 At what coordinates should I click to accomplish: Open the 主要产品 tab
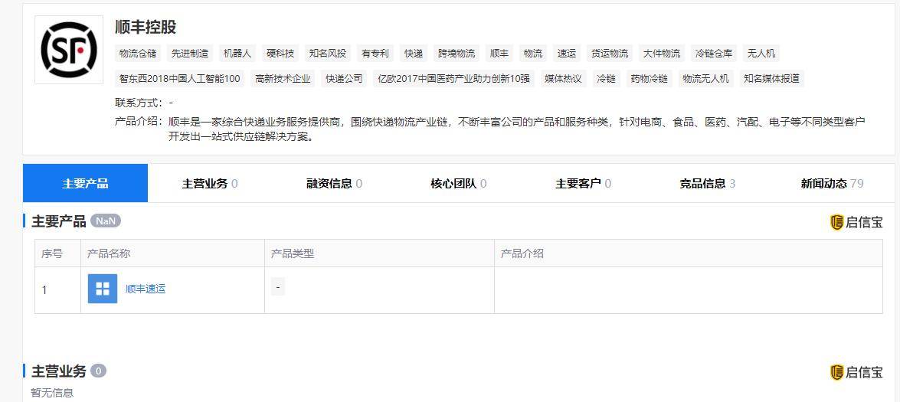(86, 184)
